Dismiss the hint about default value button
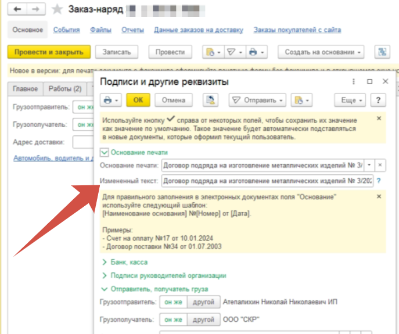 (379, 118)
